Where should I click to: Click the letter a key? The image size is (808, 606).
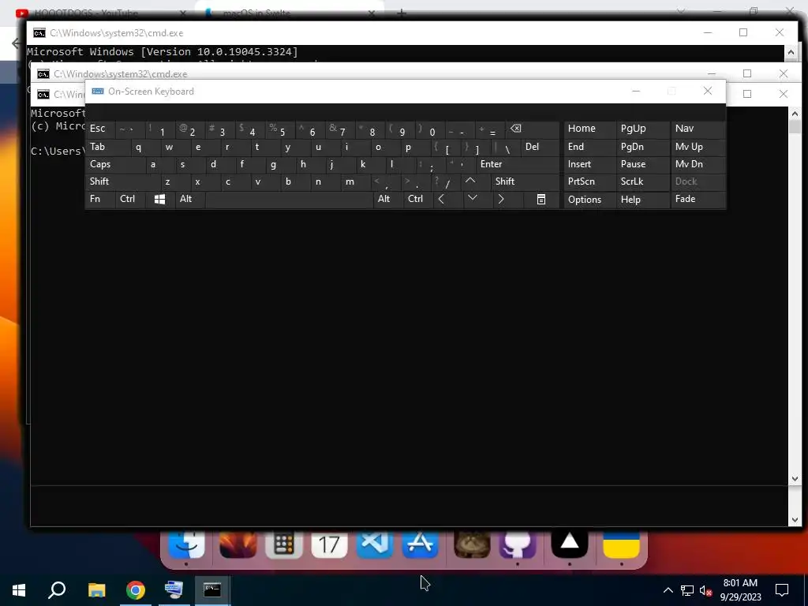[x=160, y=164]
